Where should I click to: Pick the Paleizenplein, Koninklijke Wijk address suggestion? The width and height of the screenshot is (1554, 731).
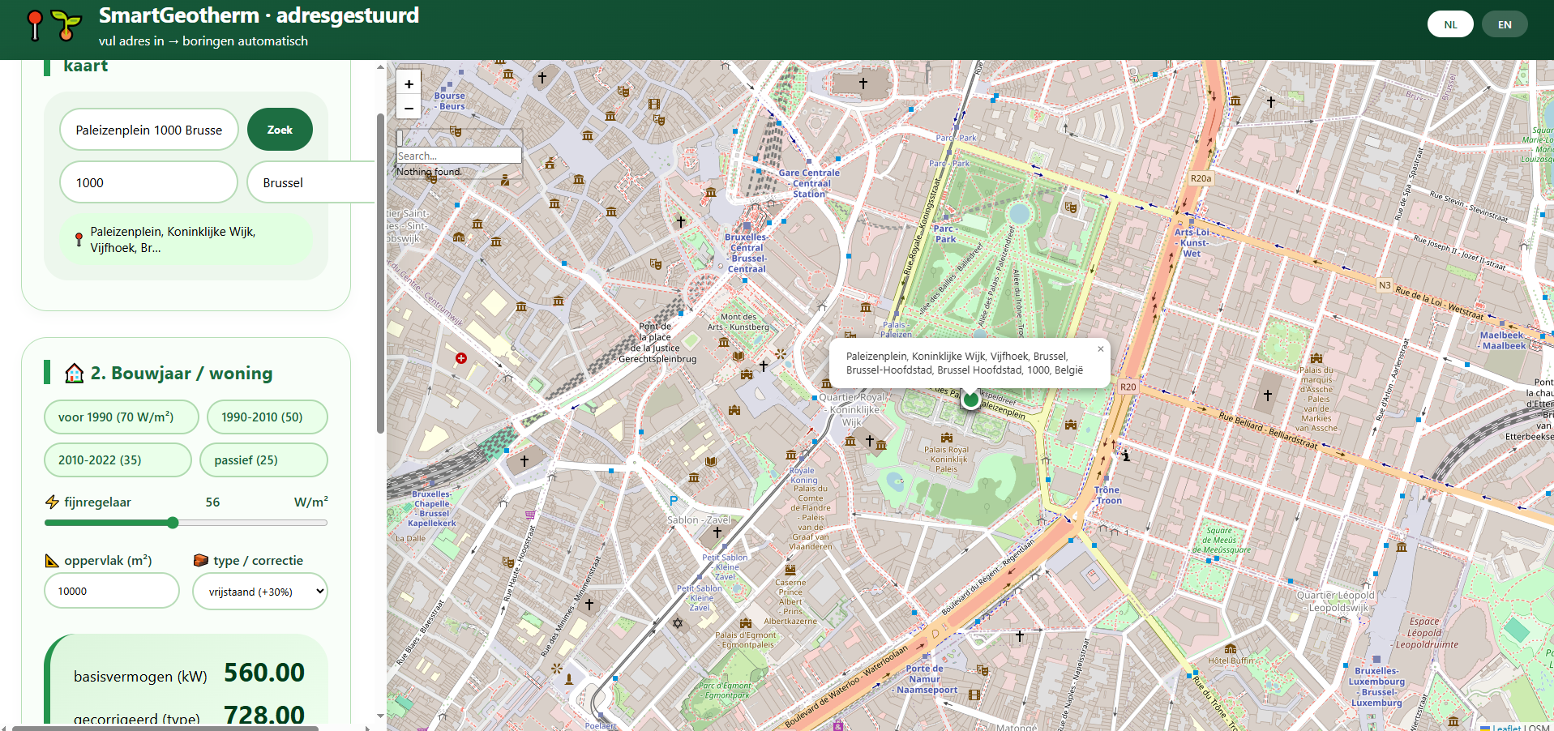tap(186, 240)
